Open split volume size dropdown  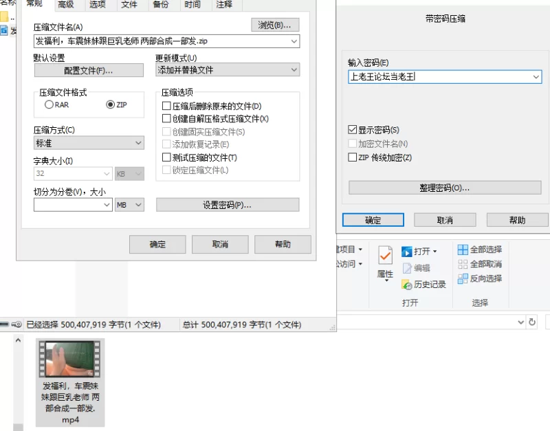pyautogui.click(x=107, y=205)
